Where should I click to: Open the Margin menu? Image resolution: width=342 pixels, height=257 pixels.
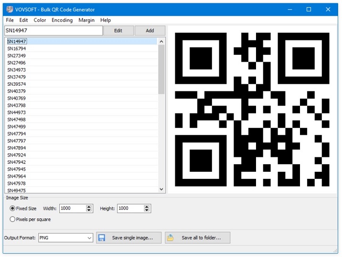coord(86,20)
